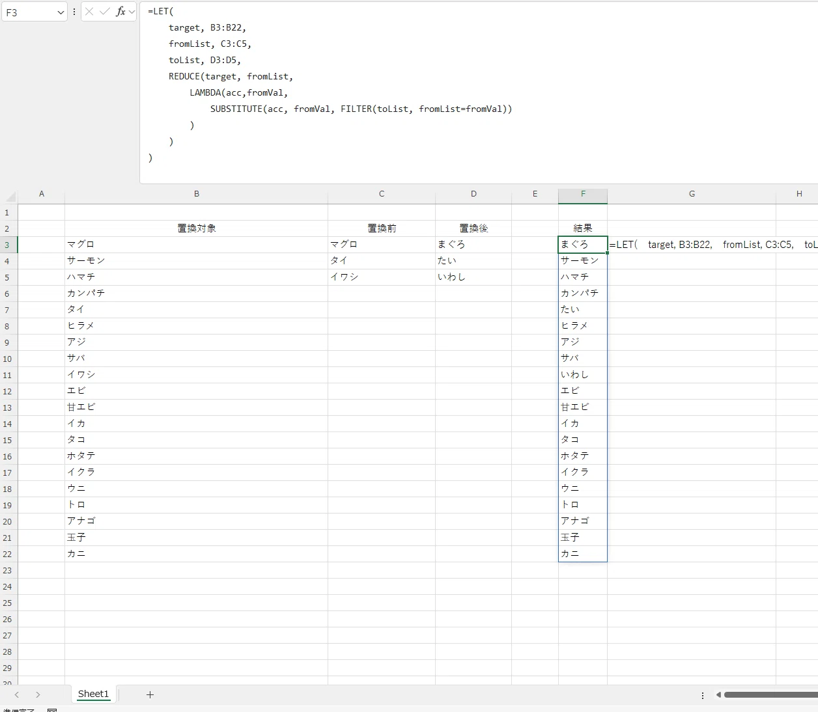Select result cell F11 いわし

tap(583, 375)
